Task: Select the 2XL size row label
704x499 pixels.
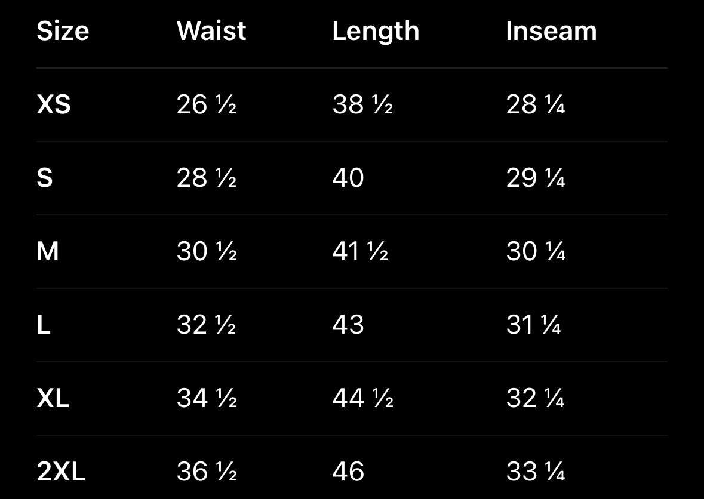Action: tap(61, 472)
